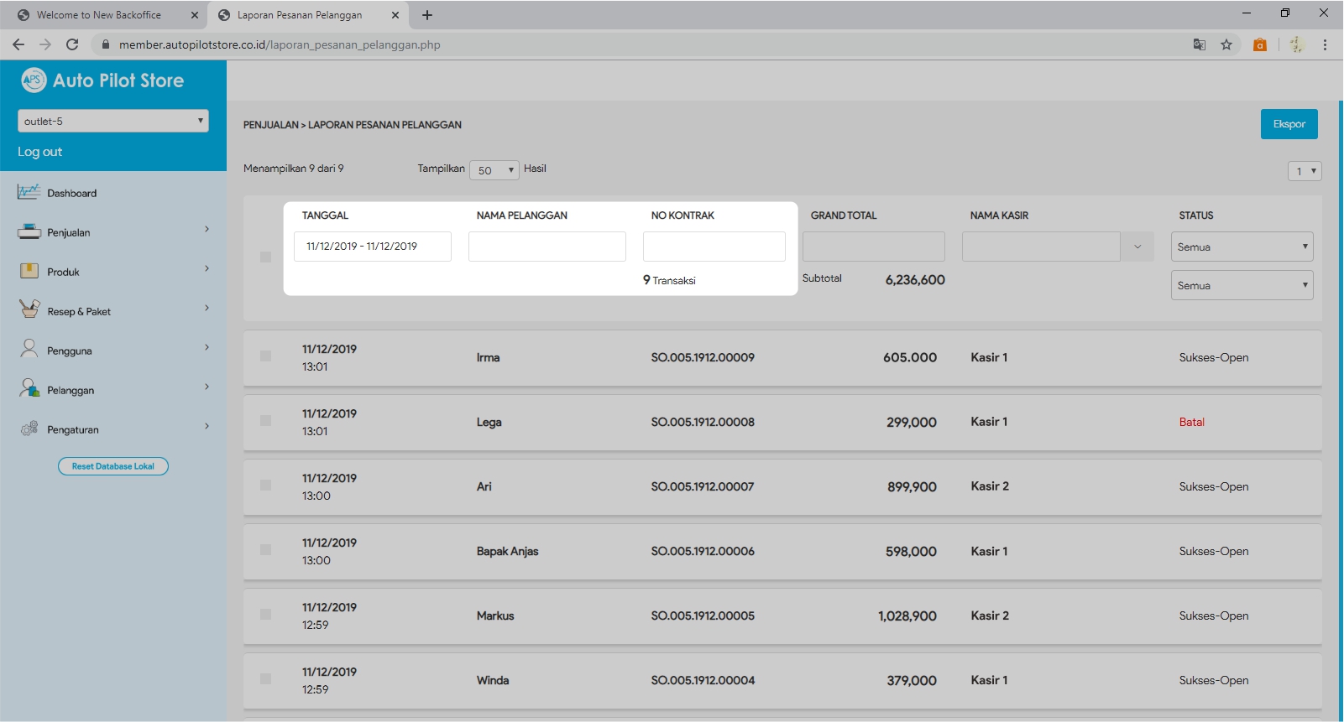The height and width of the screenshot is (722, 1344).
Task: Reload the page using browser refresh icon
Action: point(72,44)
